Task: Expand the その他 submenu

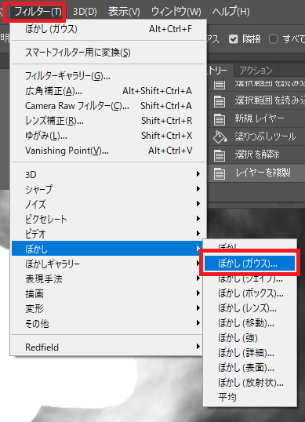Action: coord(107,323)
